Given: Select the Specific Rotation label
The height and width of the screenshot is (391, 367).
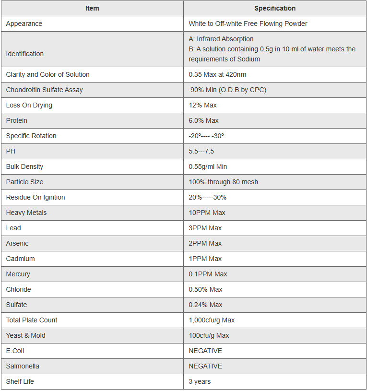Looking at the screenshot, I should 31,136.
